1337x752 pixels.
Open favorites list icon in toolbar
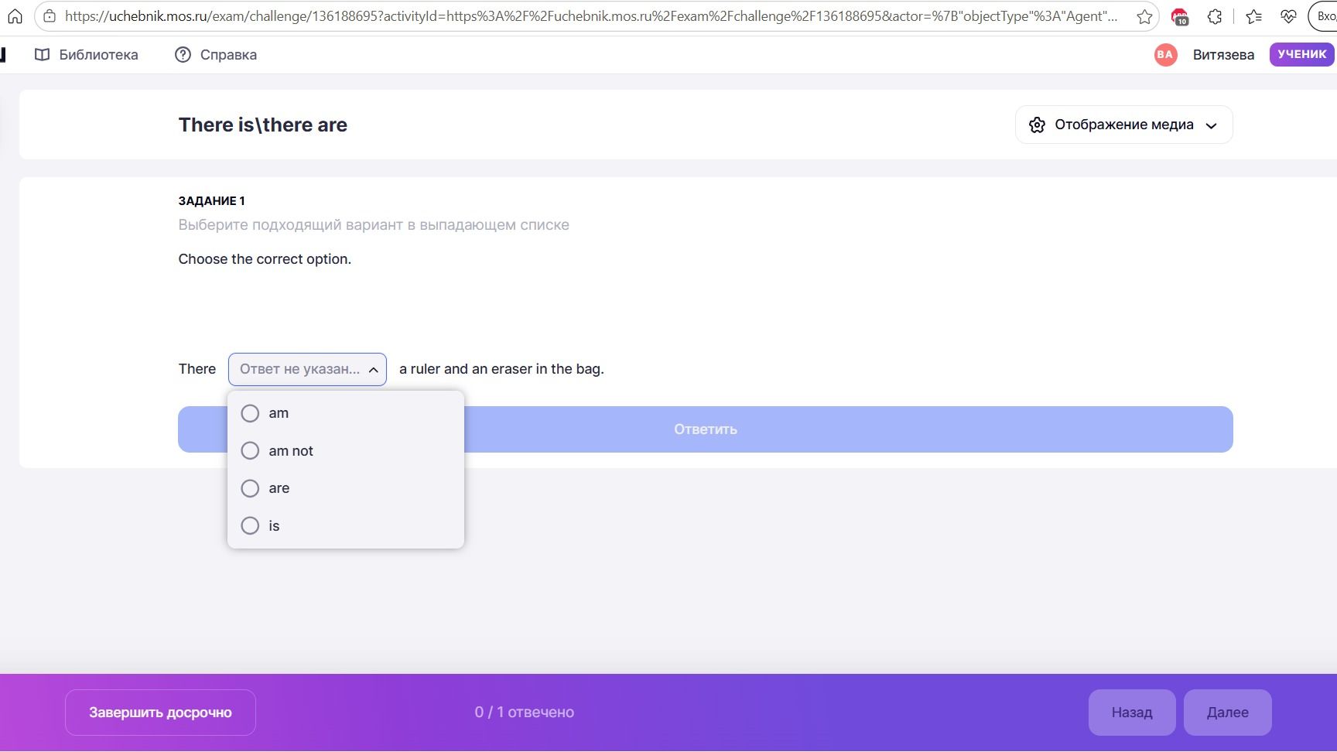[x=1254, y=16]
